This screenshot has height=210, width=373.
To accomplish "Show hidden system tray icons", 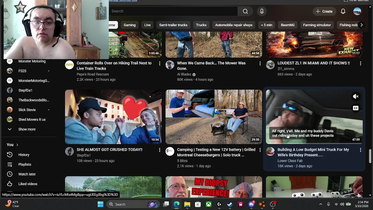I will [321, 204].
